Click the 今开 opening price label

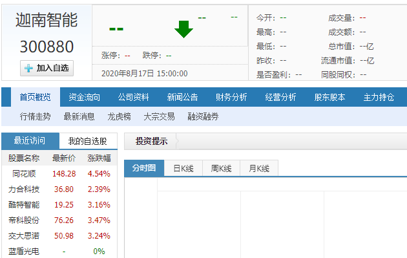tap(266, 18)
